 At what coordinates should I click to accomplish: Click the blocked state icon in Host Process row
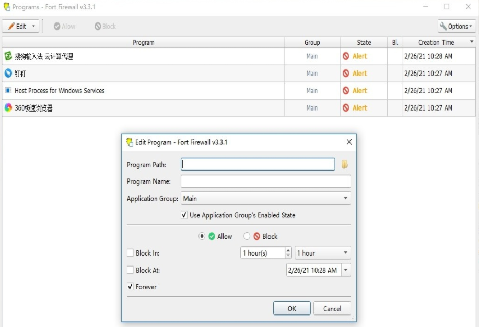tap(346, 90)
